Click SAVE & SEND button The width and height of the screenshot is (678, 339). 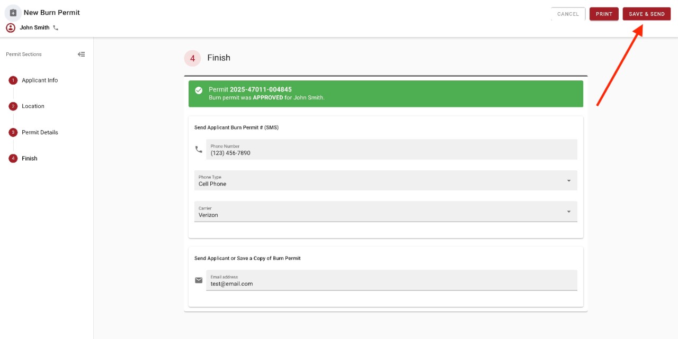pos(646,14)
